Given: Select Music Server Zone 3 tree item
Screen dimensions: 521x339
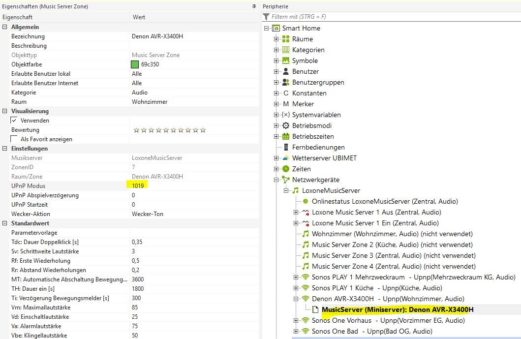Looking at the screenshot, I should pos(394,255).
